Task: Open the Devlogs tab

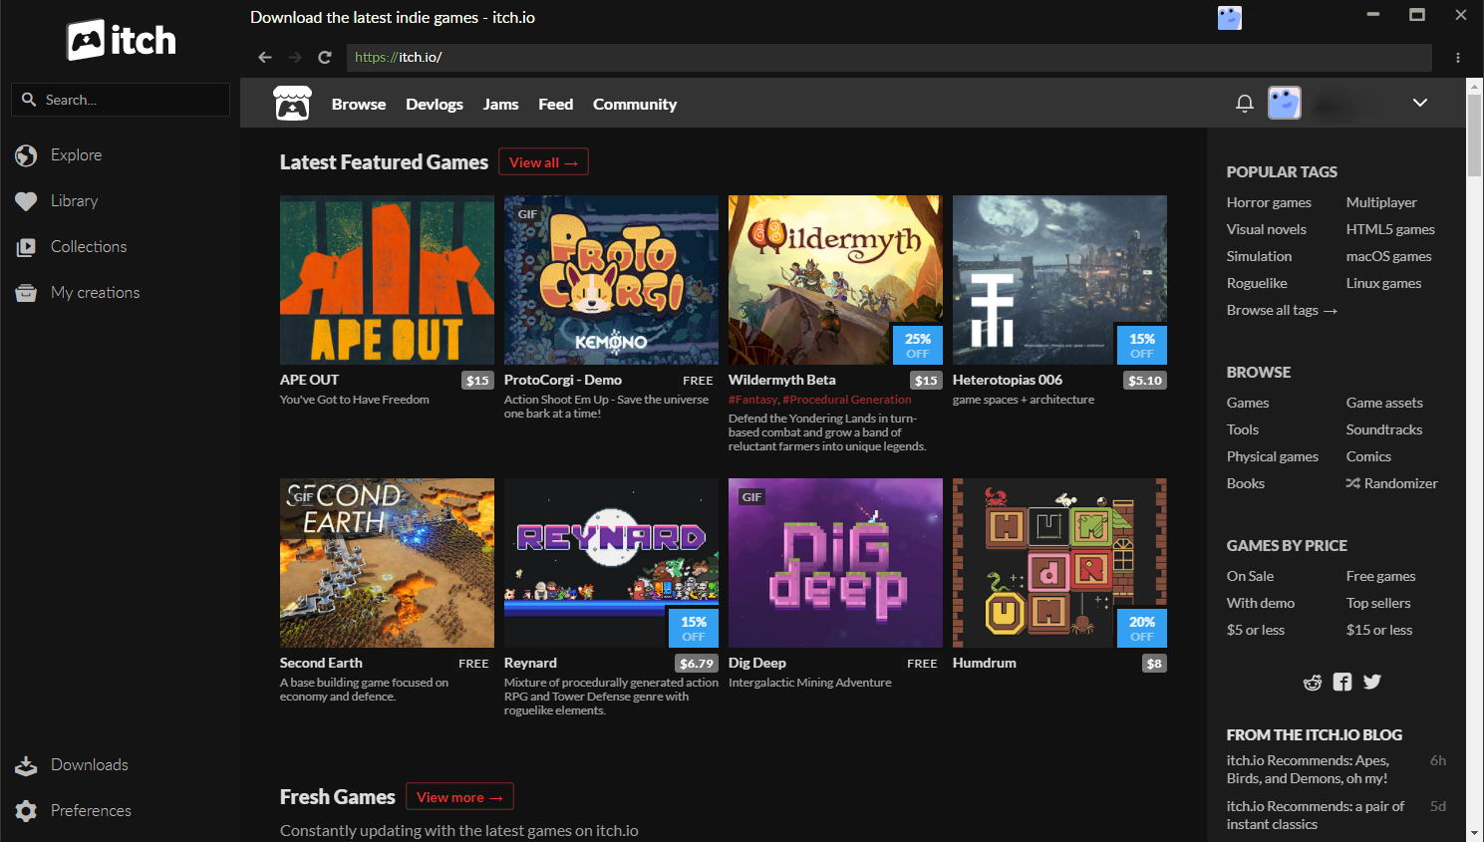Action: pos(435,104)
